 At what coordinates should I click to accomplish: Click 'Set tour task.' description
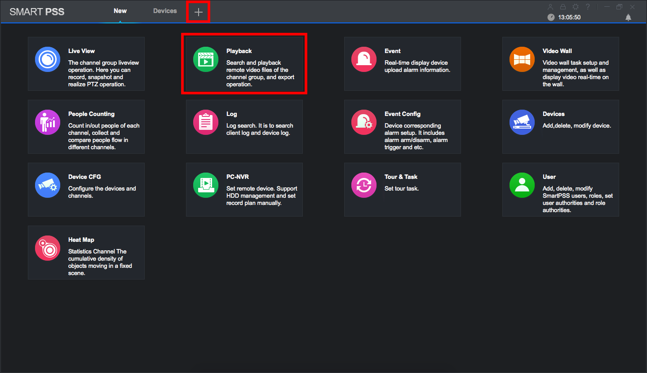[x=402, y=188]
